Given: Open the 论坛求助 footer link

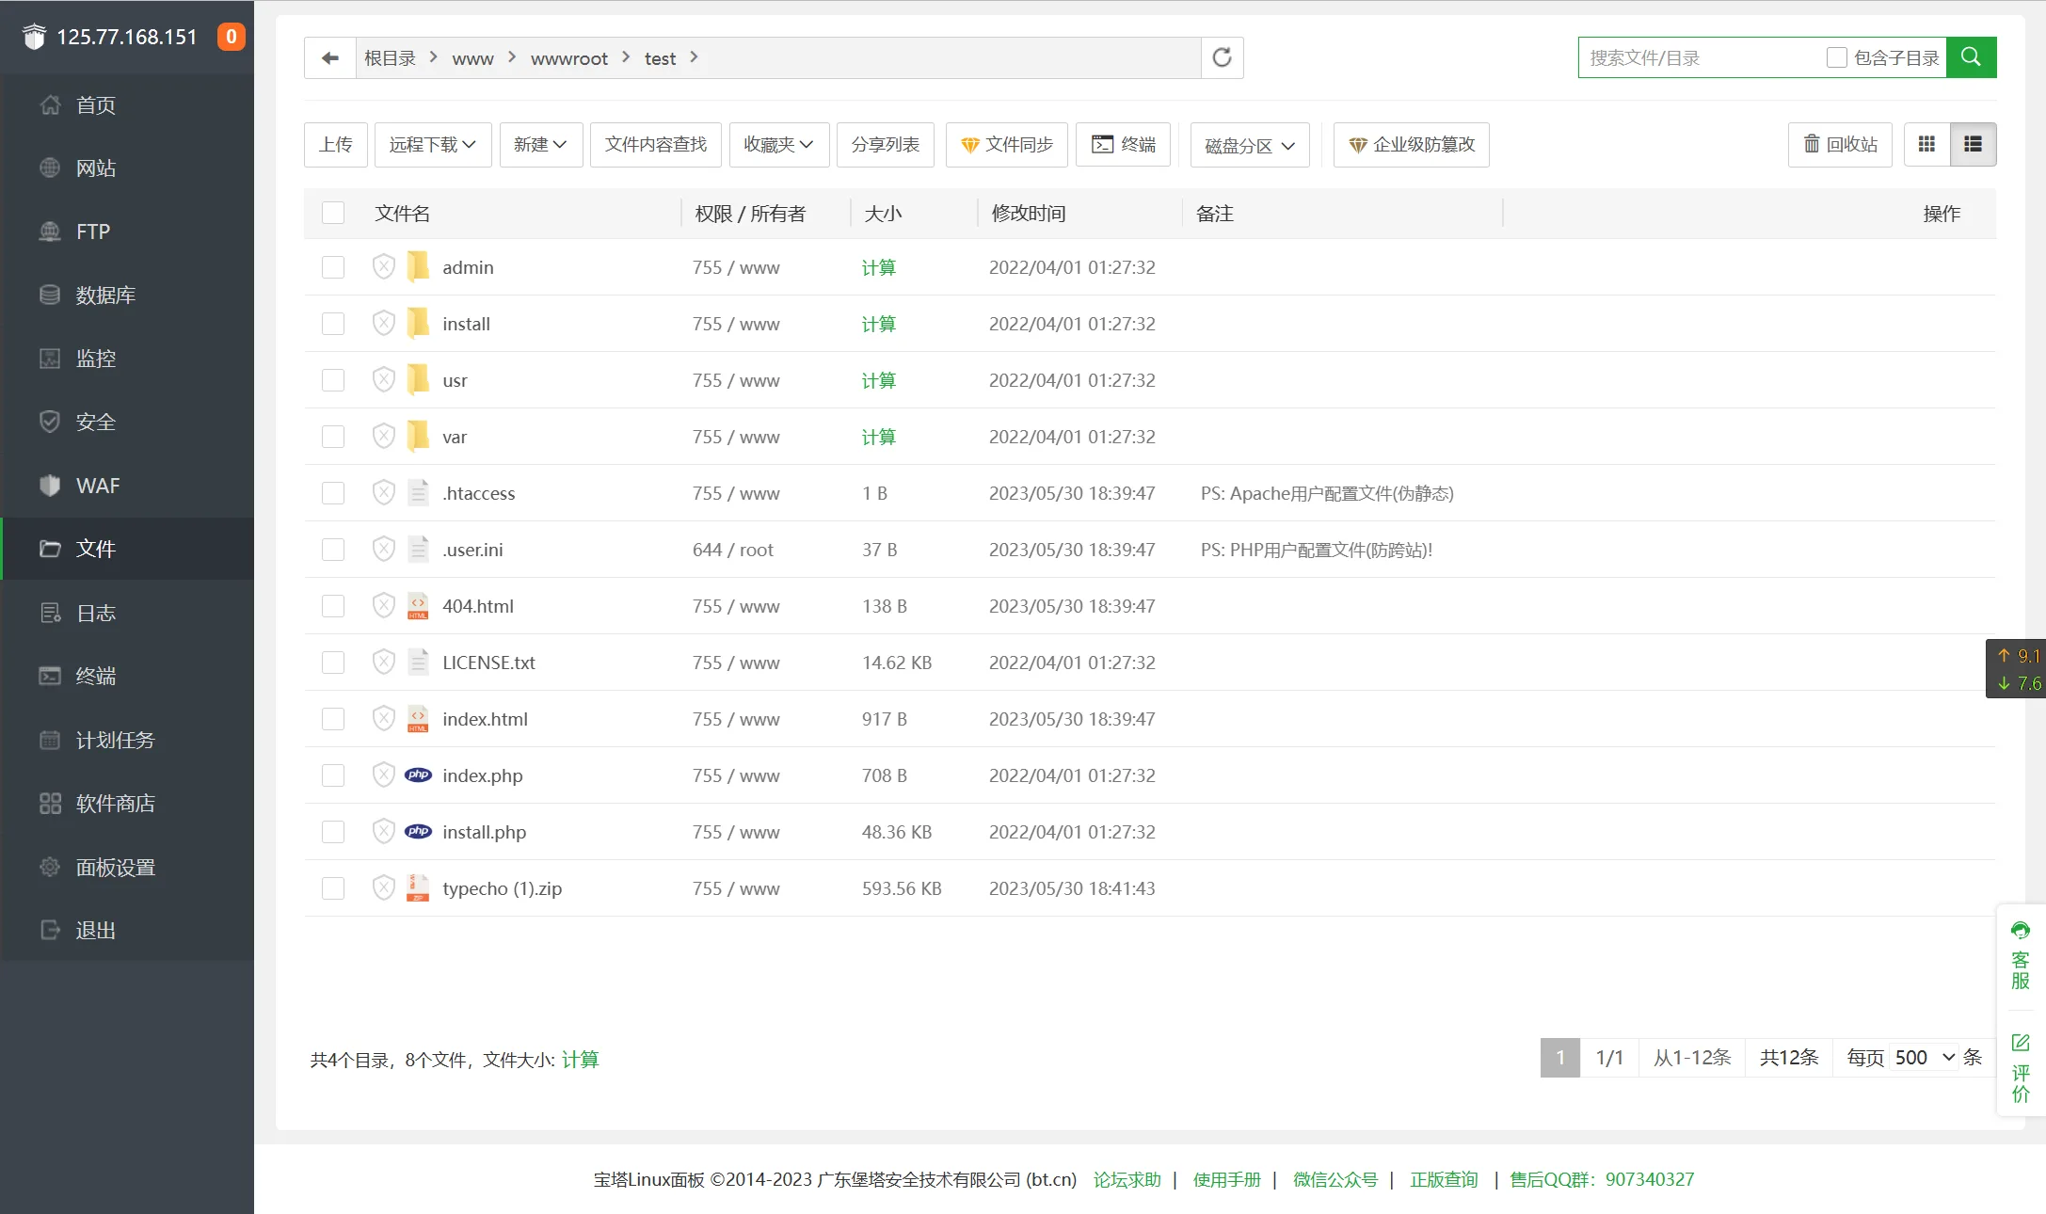Looking at the screenshot, I should 1127,1180.
